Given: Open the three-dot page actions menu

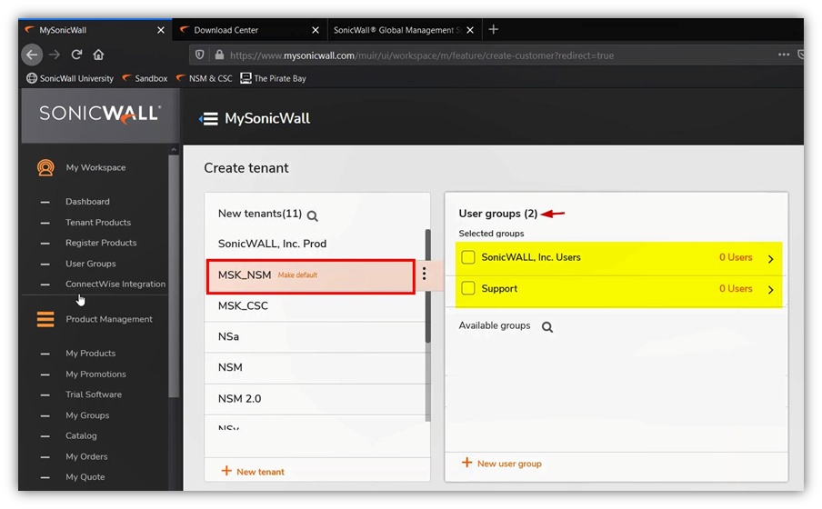Looking at the screenshot, I should coord(784,55).
